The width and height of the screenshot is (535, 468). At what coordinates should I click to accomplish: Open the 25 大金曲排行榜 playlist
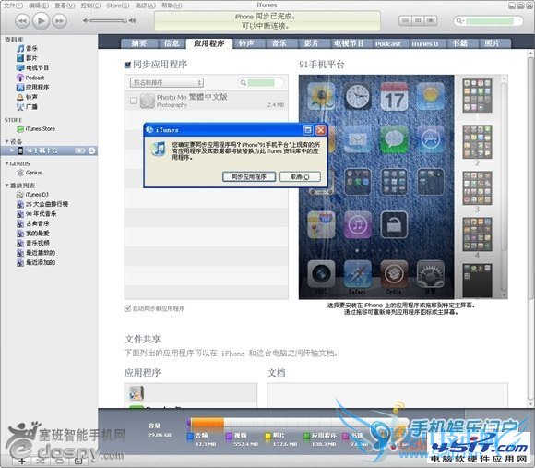tap(42, 204)
